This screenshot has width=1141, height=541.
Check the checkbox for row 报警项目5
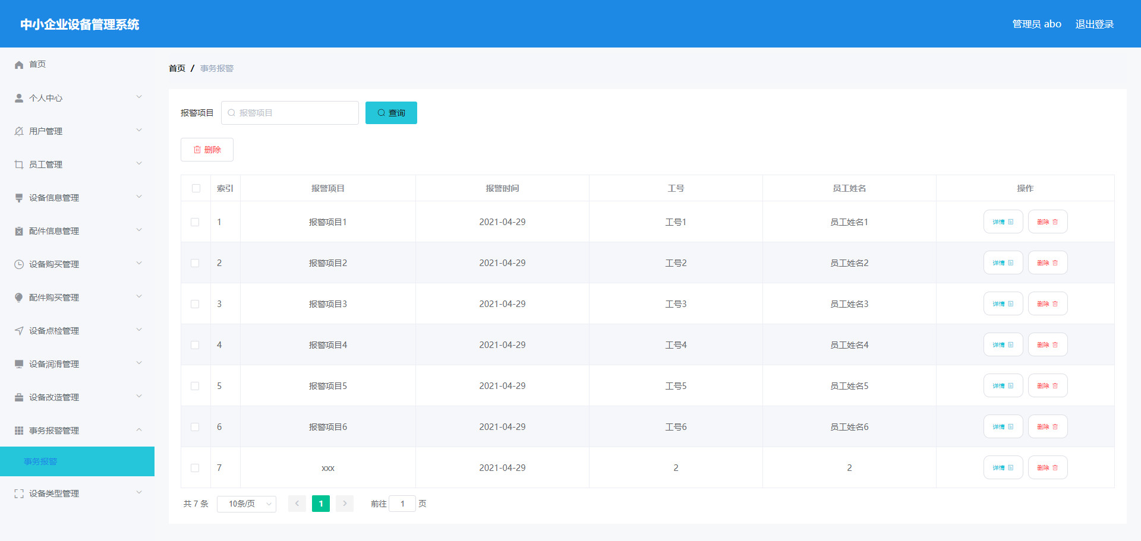[195, 386]
